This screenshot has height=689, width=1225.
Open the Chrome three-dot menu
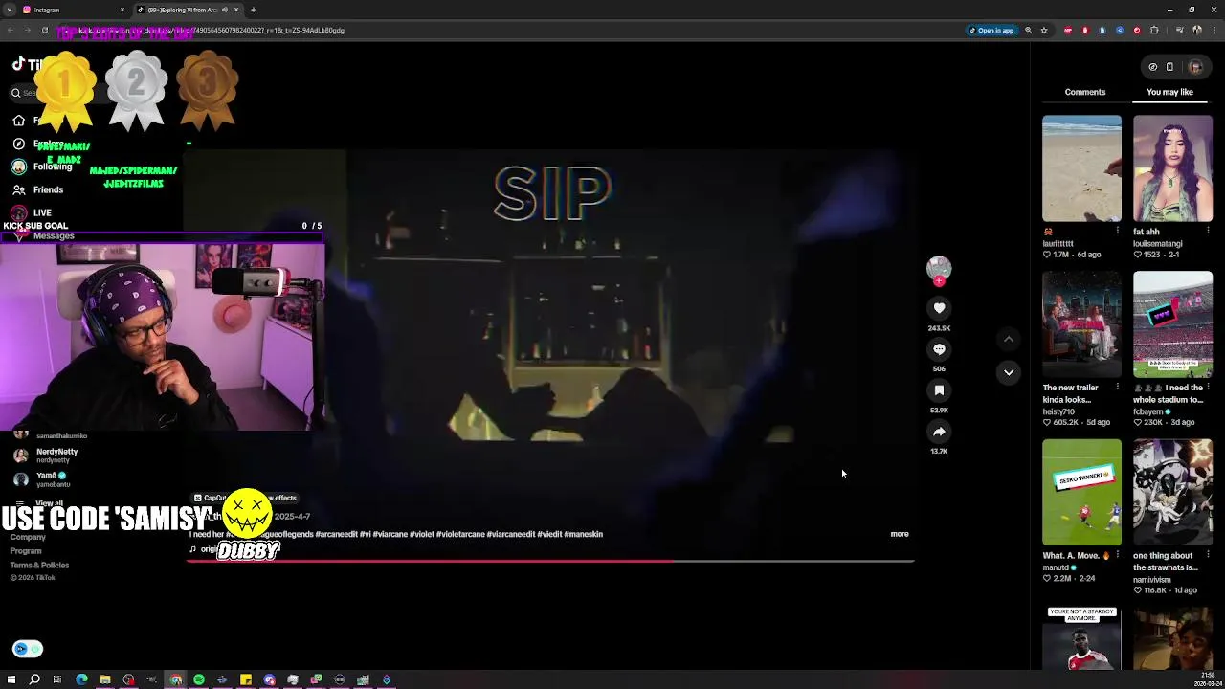1214,30
